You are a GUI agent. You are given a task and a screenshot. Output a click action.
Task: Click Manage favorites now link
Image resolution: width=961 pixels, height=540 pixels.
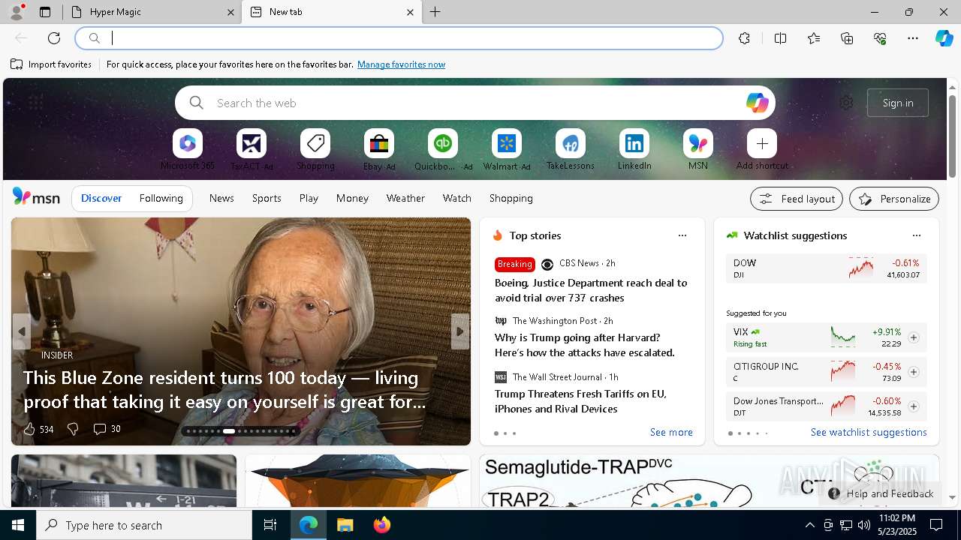coord(401,64)
